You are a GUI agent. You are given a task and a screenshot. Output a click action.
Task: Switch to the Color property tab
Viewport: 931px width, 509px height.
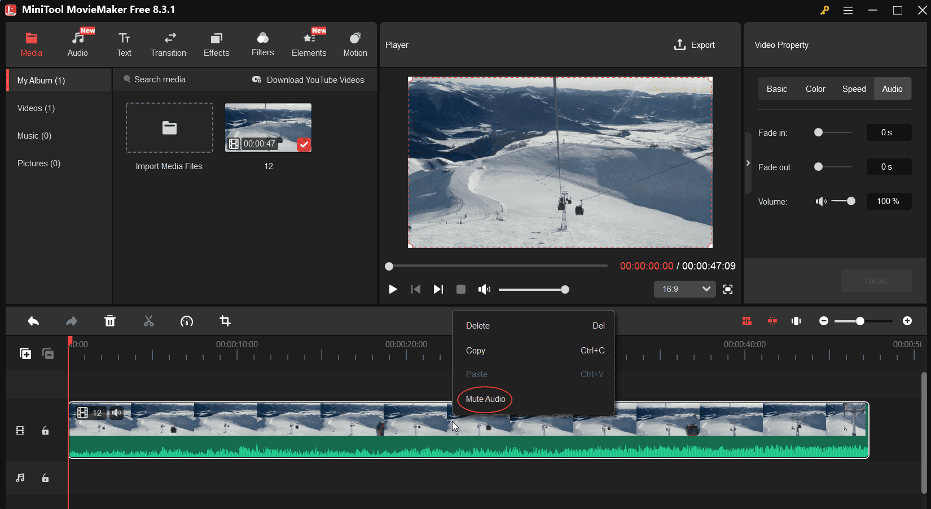coord(815,88)
